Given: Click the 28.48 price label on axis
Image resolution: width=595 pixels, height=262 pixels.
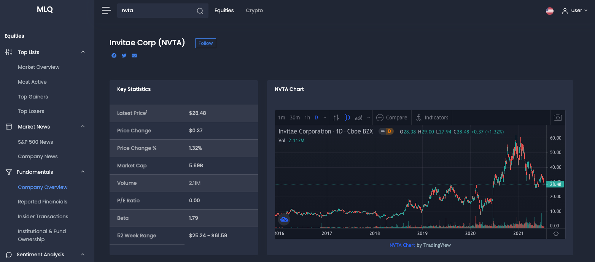Looking at the screenshot, I should [555, 184].
